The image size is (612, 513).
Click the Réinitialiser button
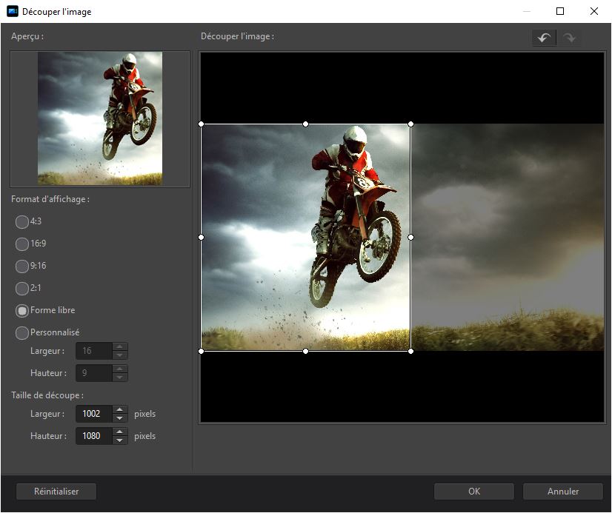coord(56,491)
